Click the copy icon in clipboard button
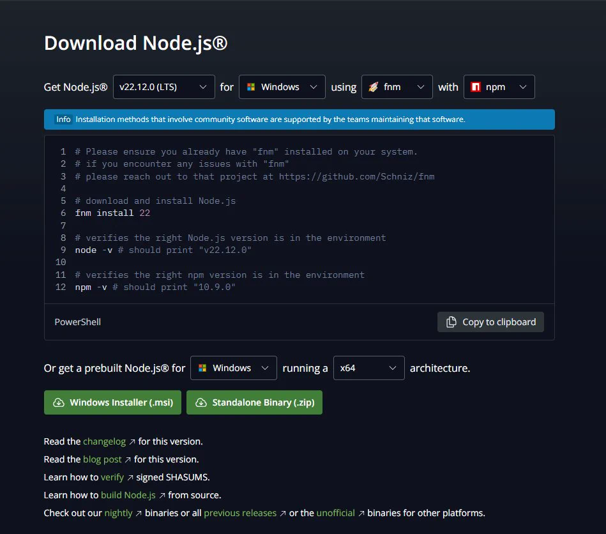 point(451,322)
